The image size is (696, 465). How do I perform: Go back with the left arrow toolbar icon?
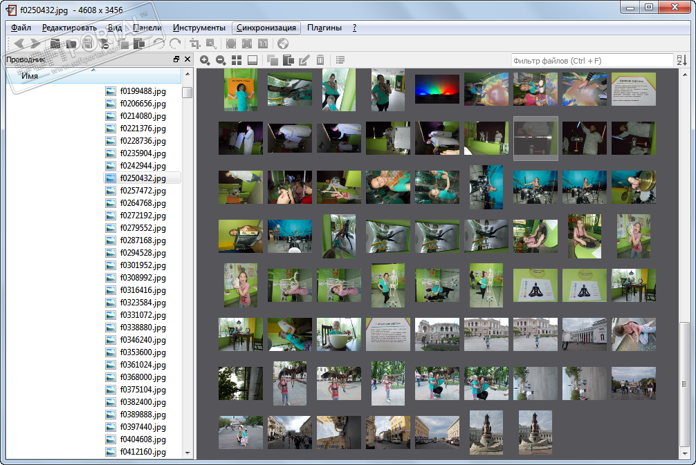coord(19,44)
